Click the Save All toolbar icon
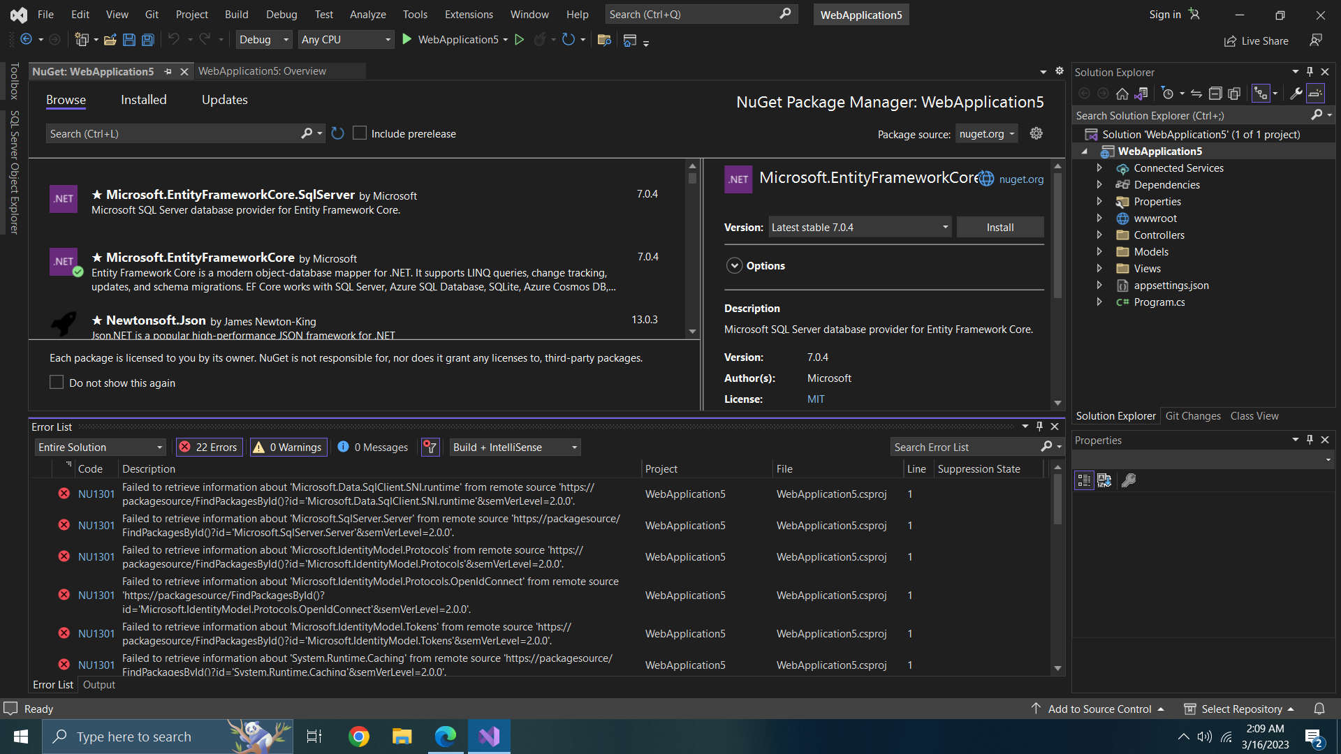 coord(147,40)
